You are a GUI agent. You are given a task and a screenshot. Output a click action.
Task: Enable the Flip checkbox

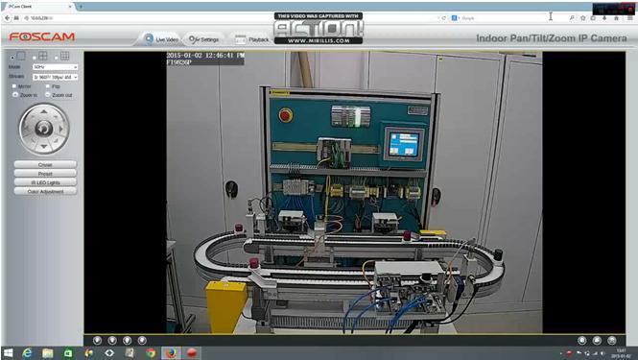48,86
